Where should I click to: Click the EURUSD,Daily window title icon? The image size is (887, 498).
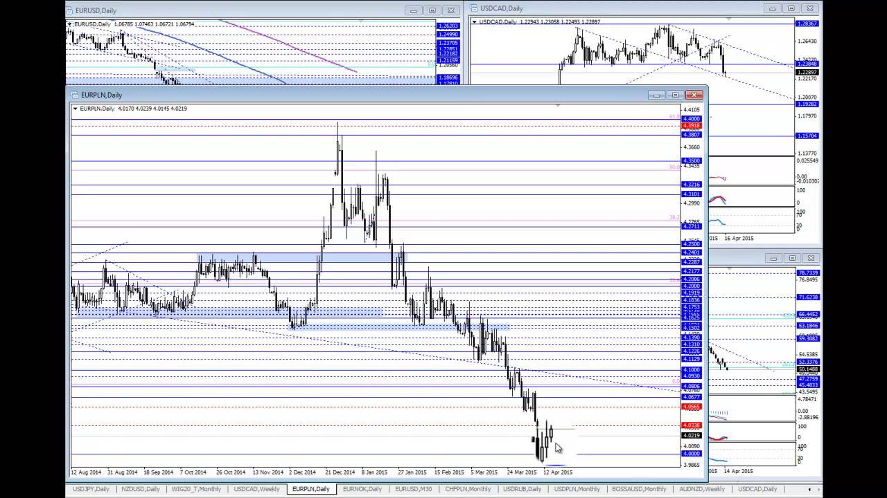coord(69,10)
